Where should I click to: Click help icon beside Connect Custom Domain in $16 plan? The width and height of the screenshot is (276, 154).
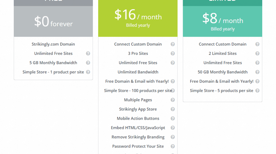[173, 44]
